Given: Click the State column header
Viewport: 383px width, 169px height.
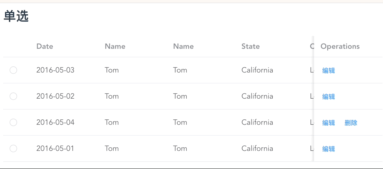Looking at the screenshot, I should click(x=251, y=46).
